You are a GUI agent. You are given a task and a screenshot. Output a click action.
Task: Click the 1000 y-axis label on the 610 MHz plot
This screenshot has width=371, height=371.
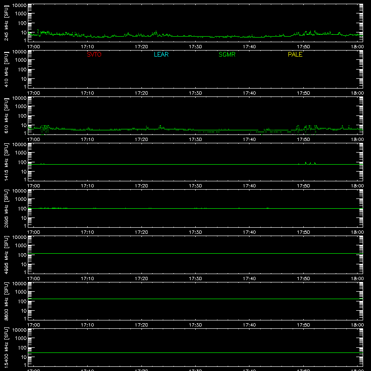point(21,107)
